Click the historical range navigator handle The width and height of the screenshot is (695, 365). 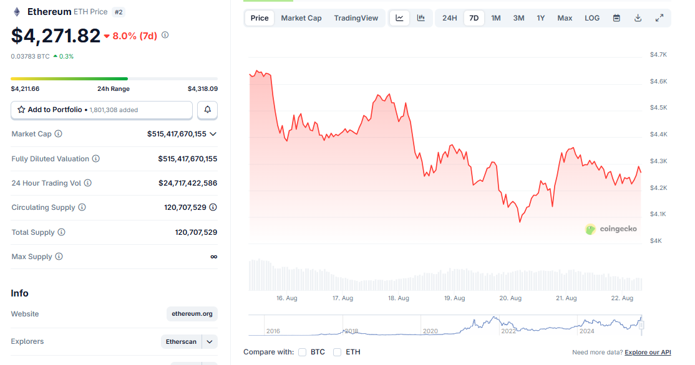[x=641, y=325]
